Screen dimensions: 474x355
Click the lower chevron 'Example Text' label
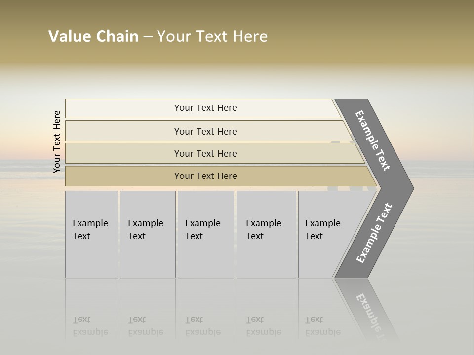[374, 233]
